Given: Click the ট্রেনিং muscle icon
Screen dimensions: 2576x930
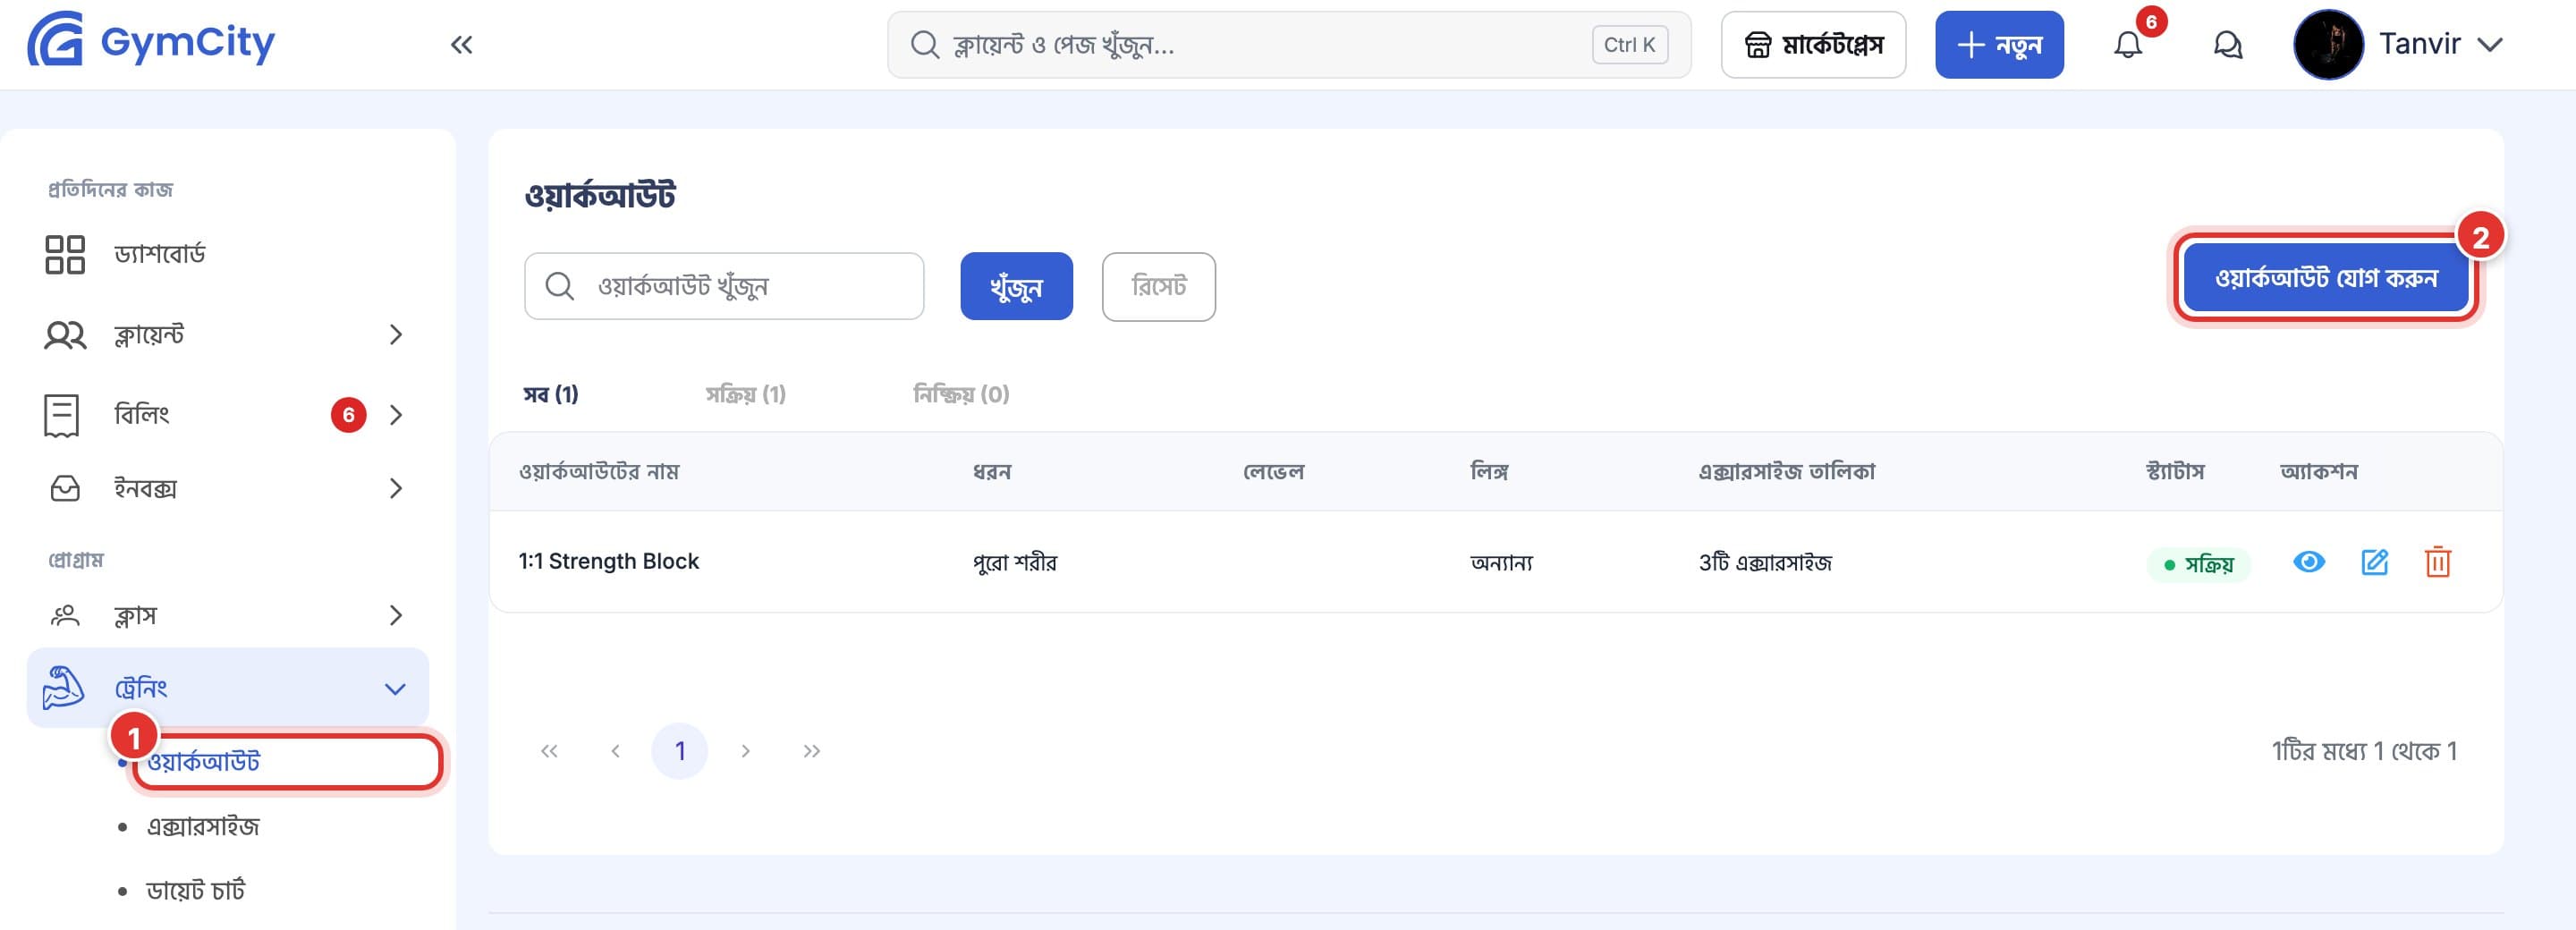Looking at the screenshot, I should (x=63, y=688).
